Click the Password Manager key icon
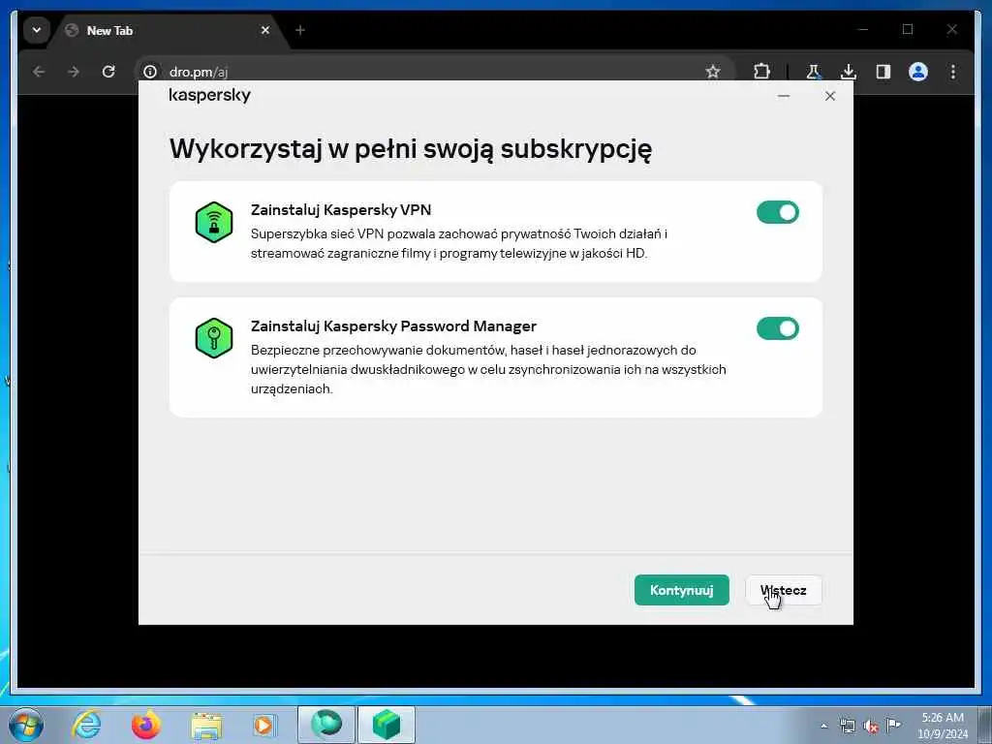Viewport: 992px width, 744px height. point(214,338)
